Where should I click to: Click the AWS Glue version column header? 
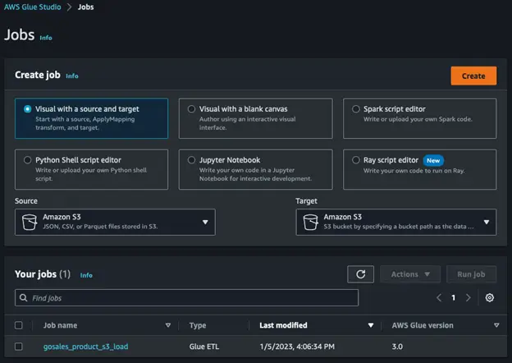point(423,325)
